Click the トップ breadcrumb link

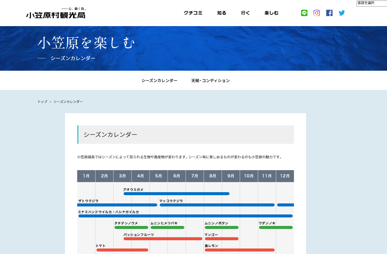pos(42,102)
